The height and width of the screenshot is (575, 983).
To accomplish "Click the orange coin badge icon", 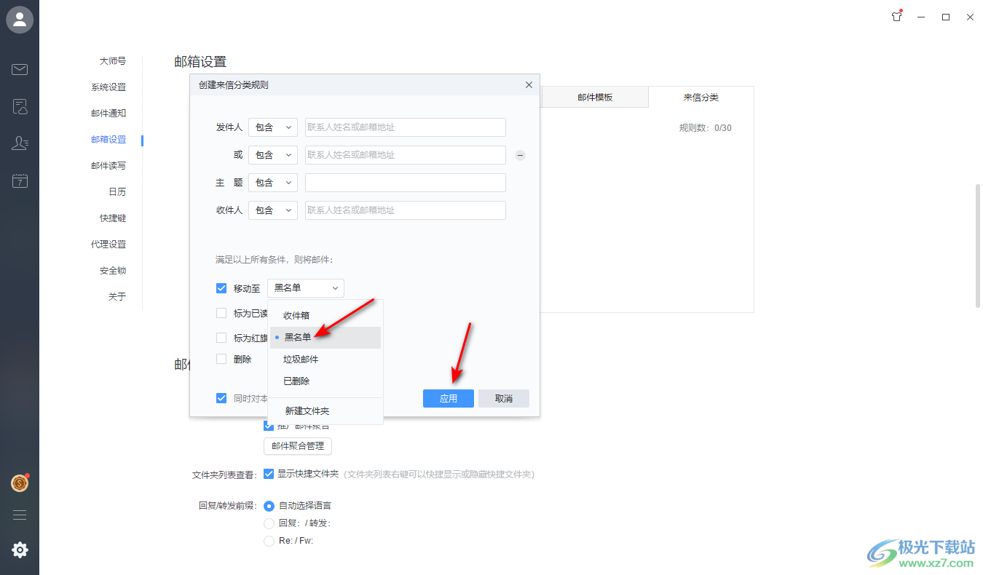I will point(20,483).
